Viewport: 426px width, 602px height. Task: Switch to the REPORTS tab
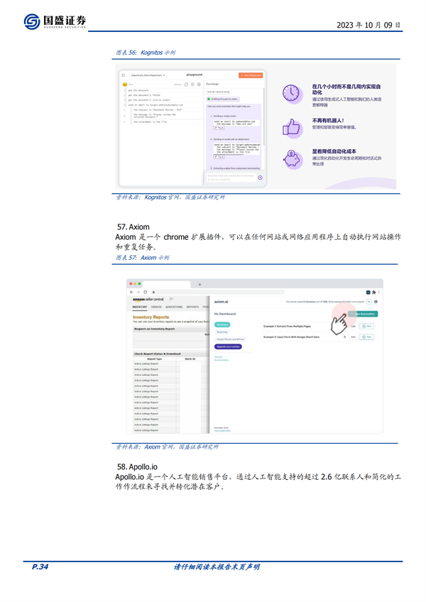pos(193,307)
